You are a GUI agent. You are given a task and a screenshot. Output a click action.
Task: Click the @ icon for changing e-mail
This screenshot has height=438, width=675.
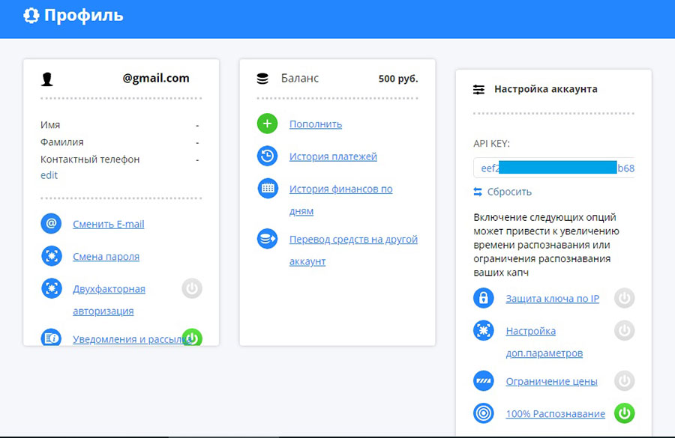tap(51, 224)
